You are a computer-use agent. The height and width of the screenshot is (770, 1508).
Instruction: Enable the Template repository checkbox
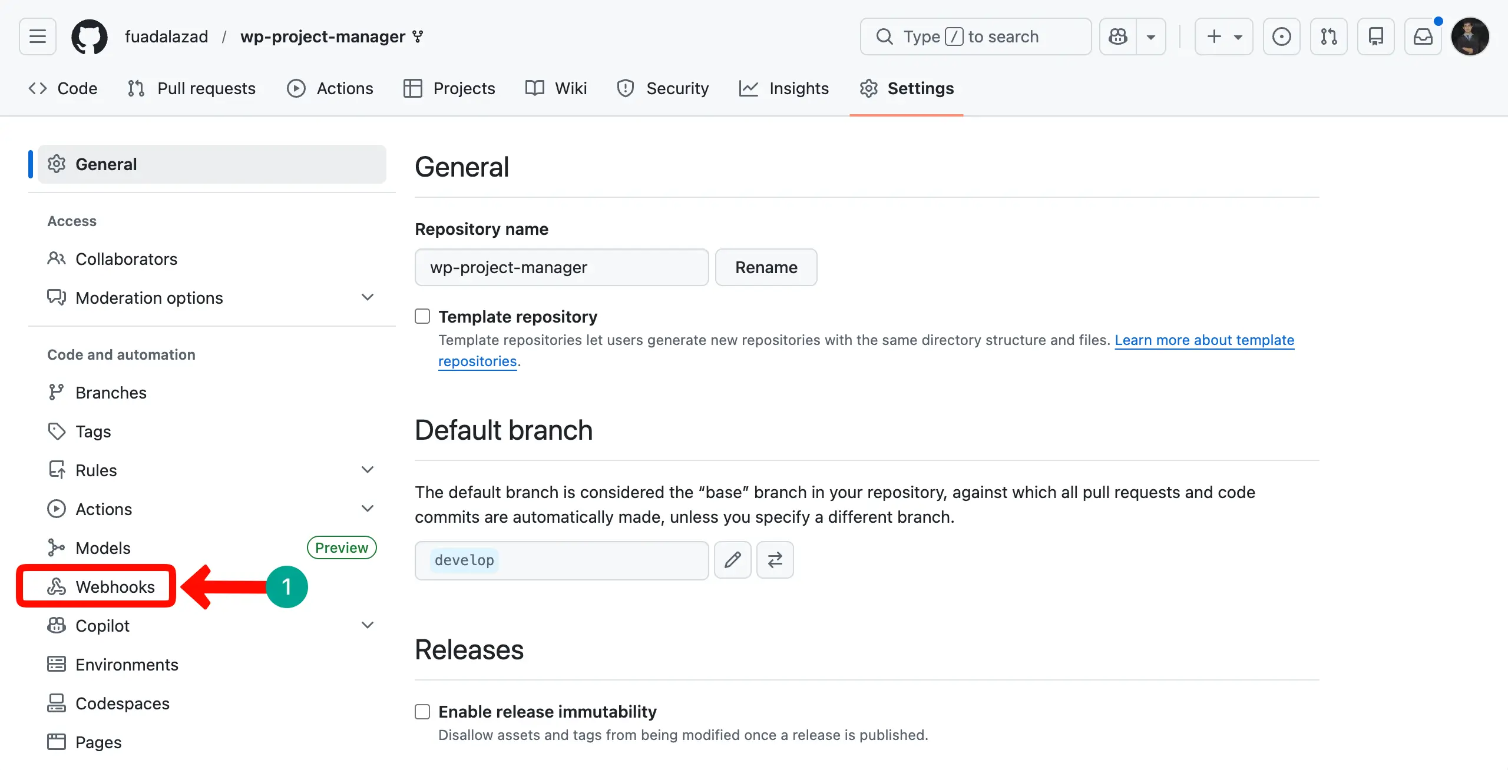pyautogui.click(x=422, y=316)
